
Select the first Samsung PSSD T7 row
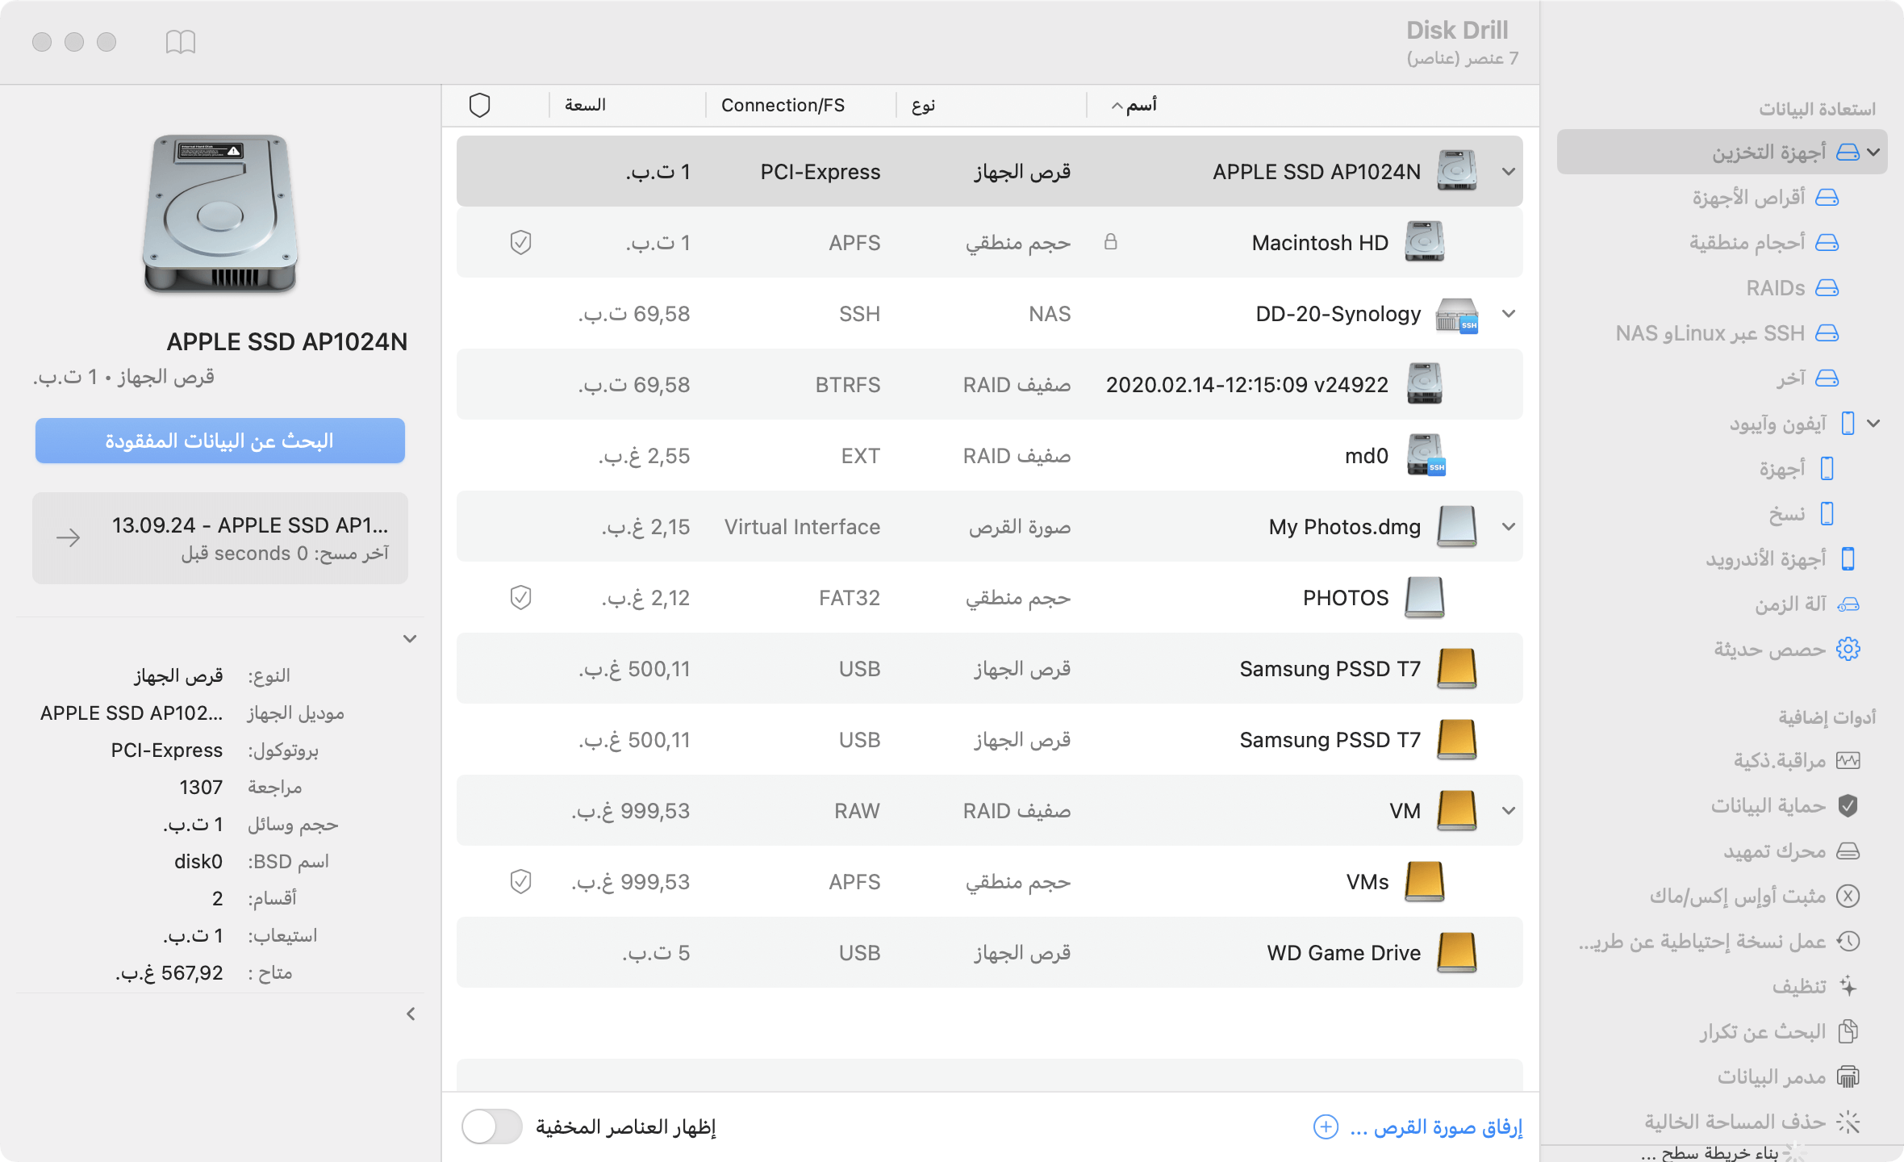tap(990, 668)
